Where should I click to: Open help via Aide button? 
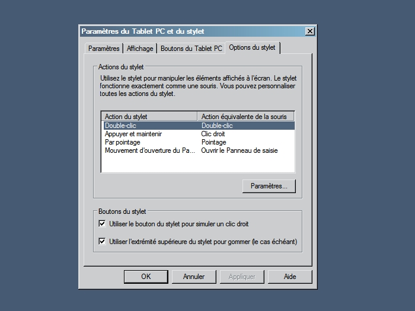point(290,277)
